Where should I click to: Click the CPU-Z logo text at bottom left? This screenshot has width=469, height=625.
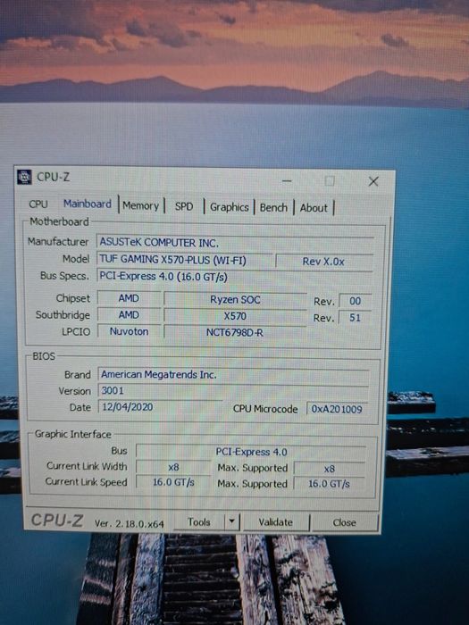[57, 521]
